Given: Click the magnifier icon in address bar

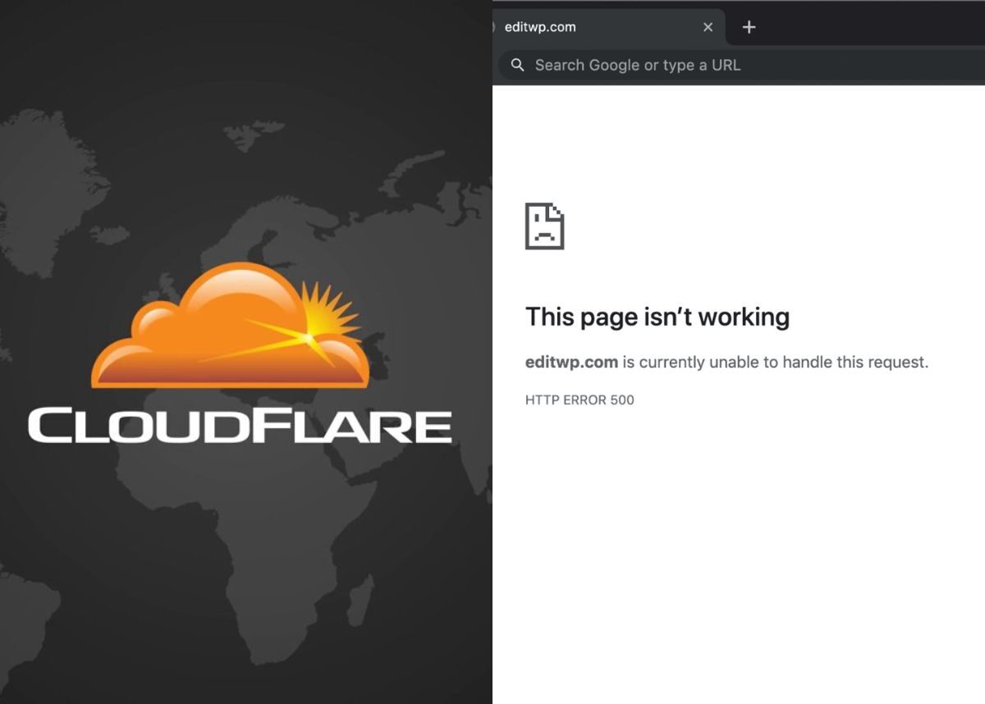Looking at the screenshot, I should [x=517, y=65].
